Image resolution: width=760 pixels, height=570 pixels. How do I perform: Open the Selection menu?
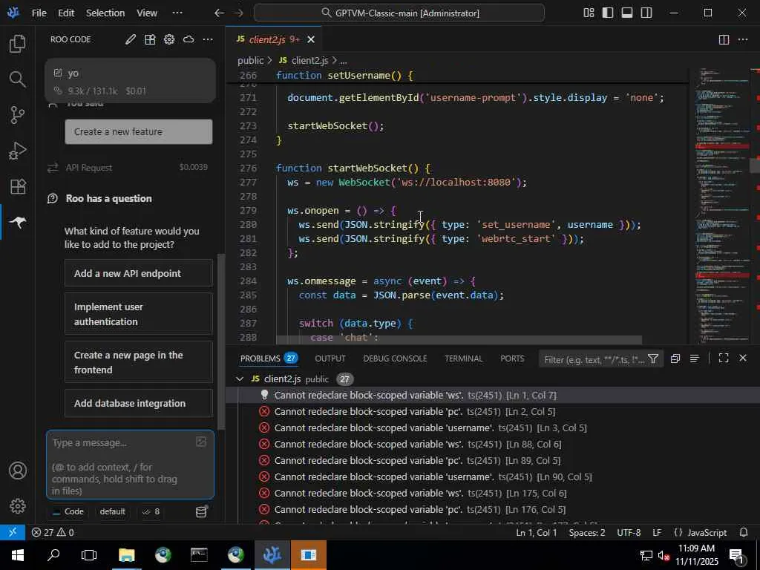pyautogui.click(x=105, y=13)
